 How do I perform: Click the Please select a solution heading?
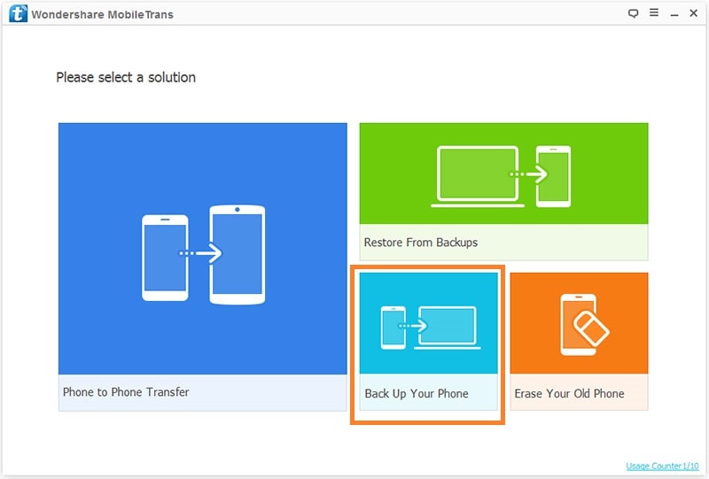pos(126,77)
